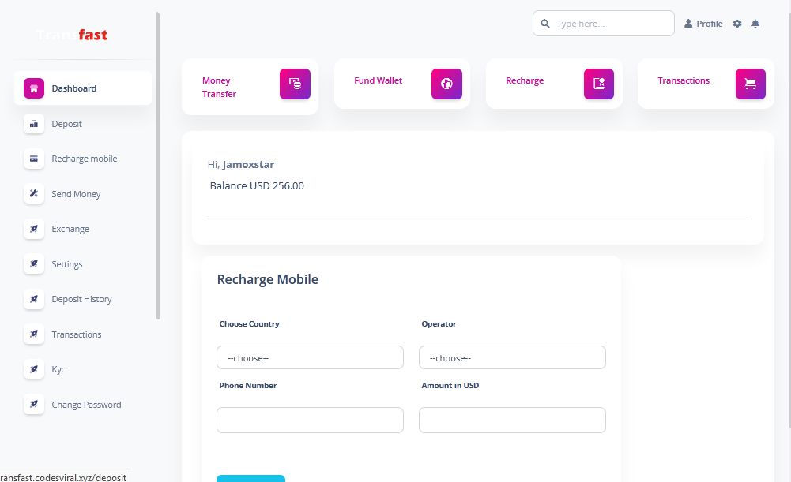
Task: Click the Phone Number input field
Action: pos(310,420)
